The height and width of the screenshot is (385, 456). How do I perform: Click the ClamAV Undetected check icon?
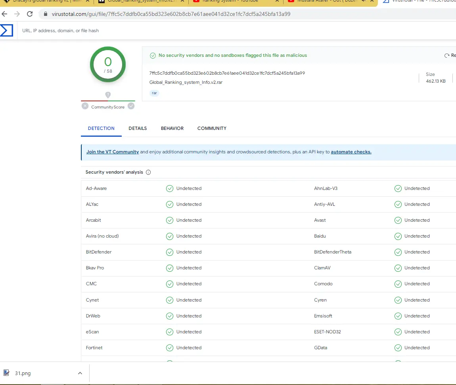click(x=398, y=268)
